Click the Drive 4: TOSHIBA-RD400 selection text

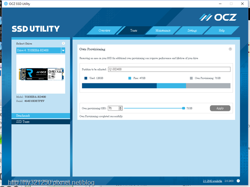[33, 50]
